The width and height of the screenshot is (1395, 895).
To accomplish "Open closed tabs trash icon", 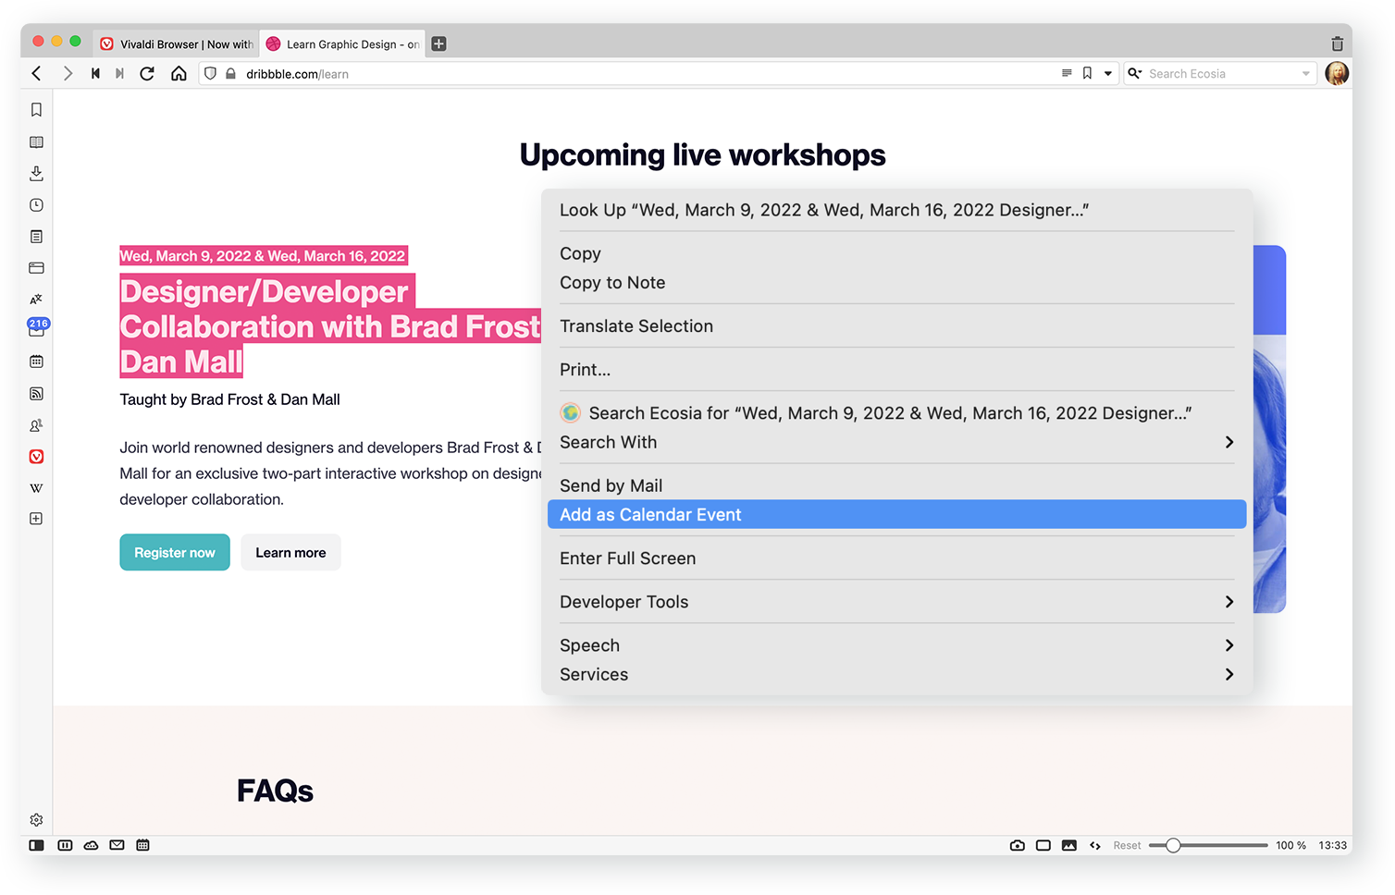I will point(1337,43).
